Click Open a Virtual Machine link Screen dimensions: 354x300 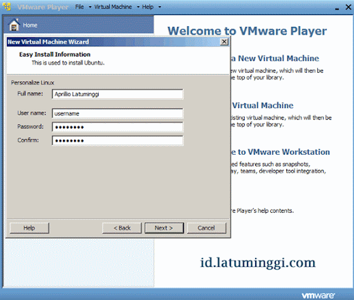[263, 105]
